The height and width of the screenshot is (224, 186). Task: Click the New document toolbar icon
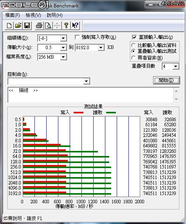pyautogui.click(x=9, y=26)
